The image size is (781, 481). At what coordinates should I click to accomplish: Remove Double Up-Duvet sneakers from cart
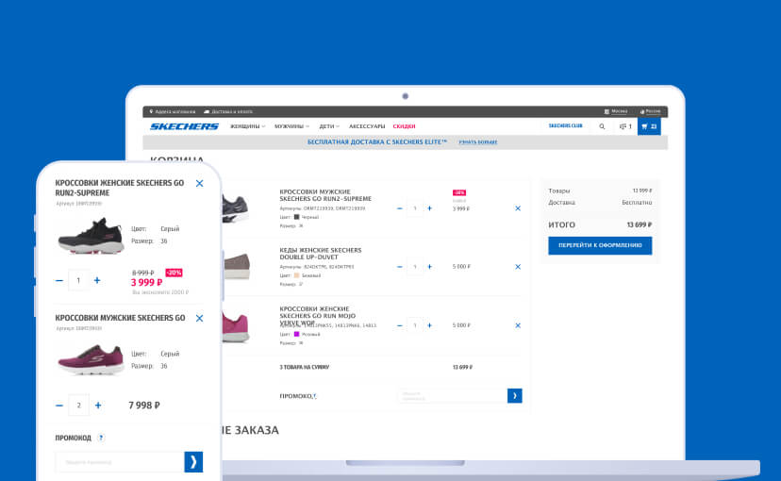pos(517,267)
